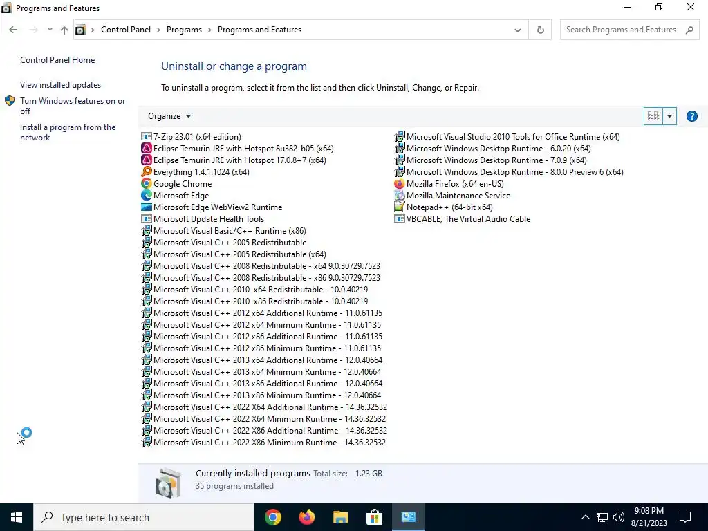Click the taskbar clock and date

[649, 517]
